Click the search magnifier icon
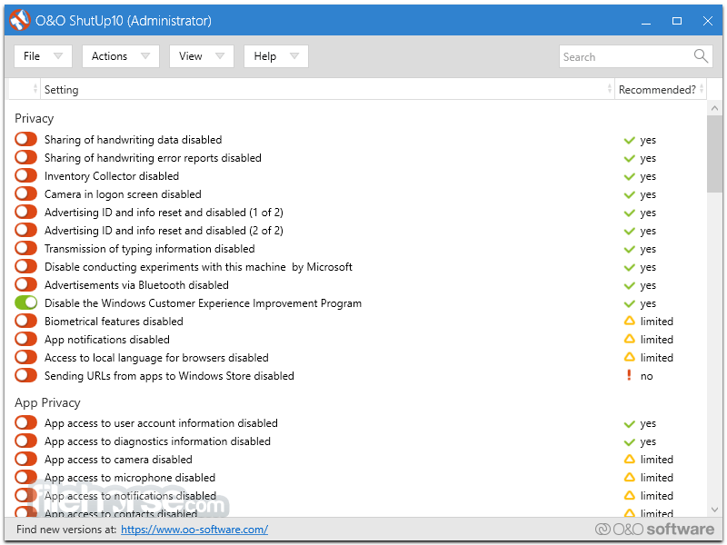The image size is (727, 545). pos(701,56)
